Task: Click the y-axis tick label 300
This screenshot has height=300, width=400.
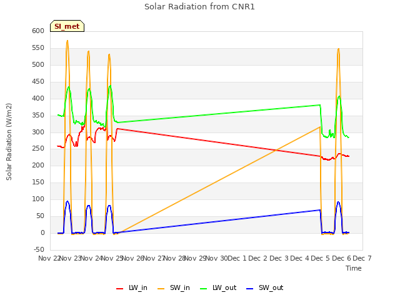Action: pyautogui.click(x=38, y=132)
